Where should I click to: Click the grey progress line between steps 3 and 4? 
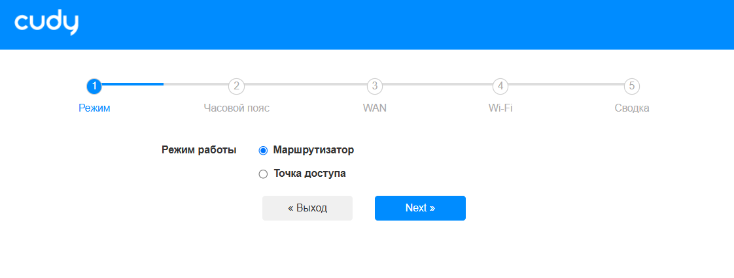pyautogui.click(x=437, y=84)
